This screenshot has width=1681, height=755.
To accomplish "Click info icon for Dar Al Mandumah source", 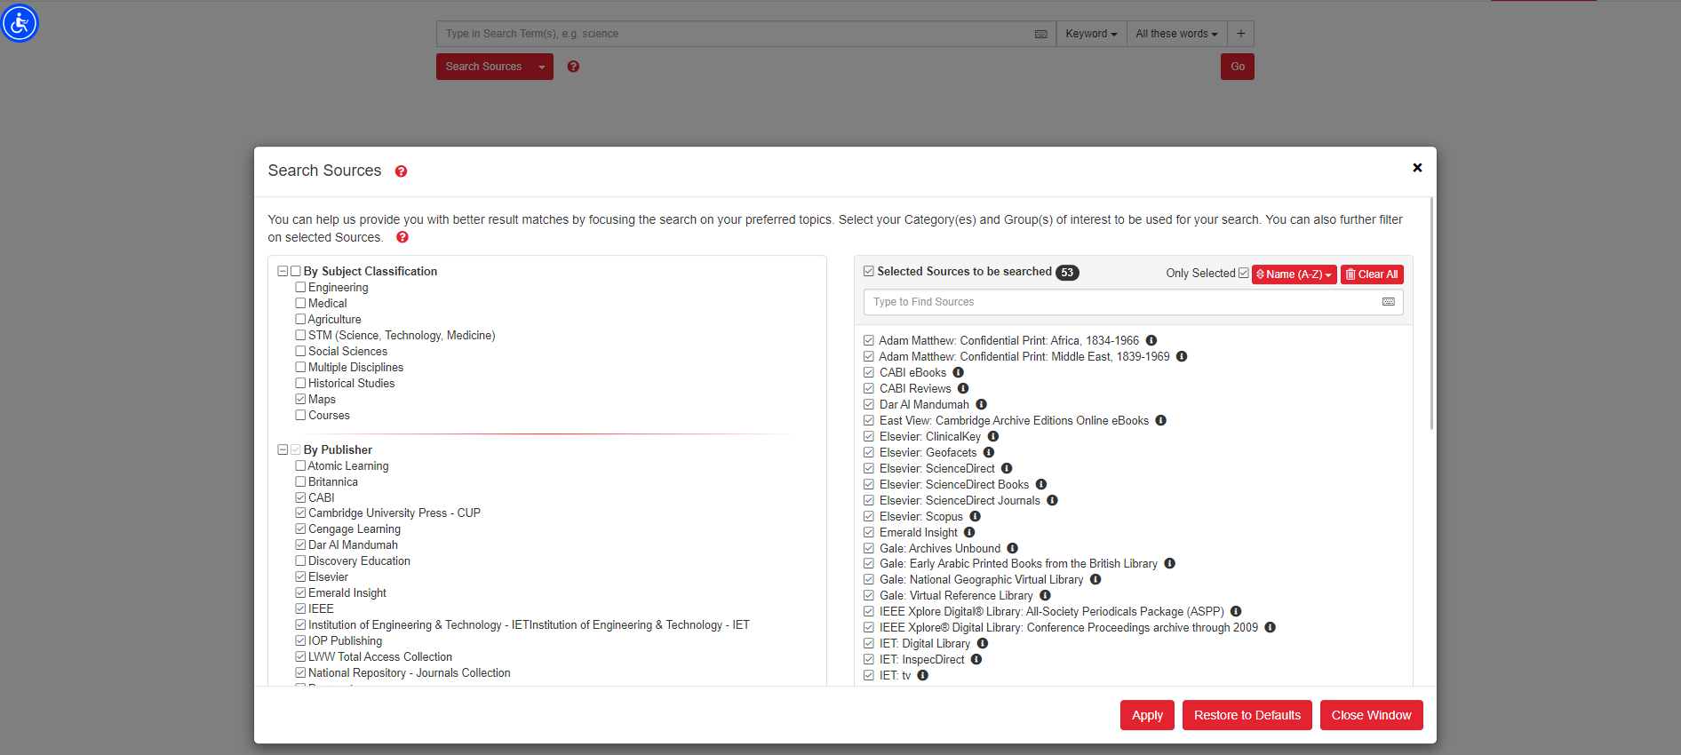I will [981, 404].
